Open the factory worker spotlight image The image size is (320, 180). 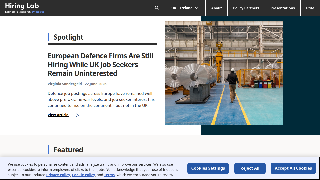(x=224, y=73)
